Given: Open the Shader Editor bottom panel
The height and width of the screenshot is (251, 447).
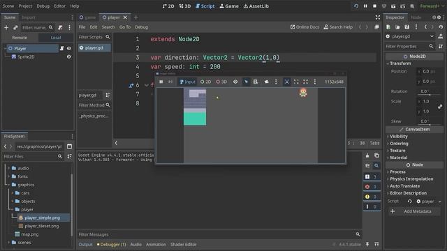Looking at the screenshot, I should coord(183,245).
